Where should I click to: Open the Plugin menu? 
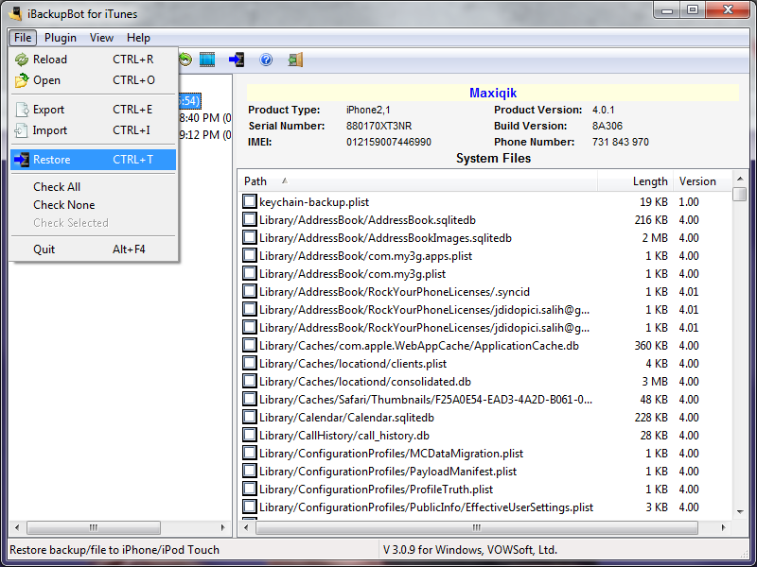(x=61, y=38)
